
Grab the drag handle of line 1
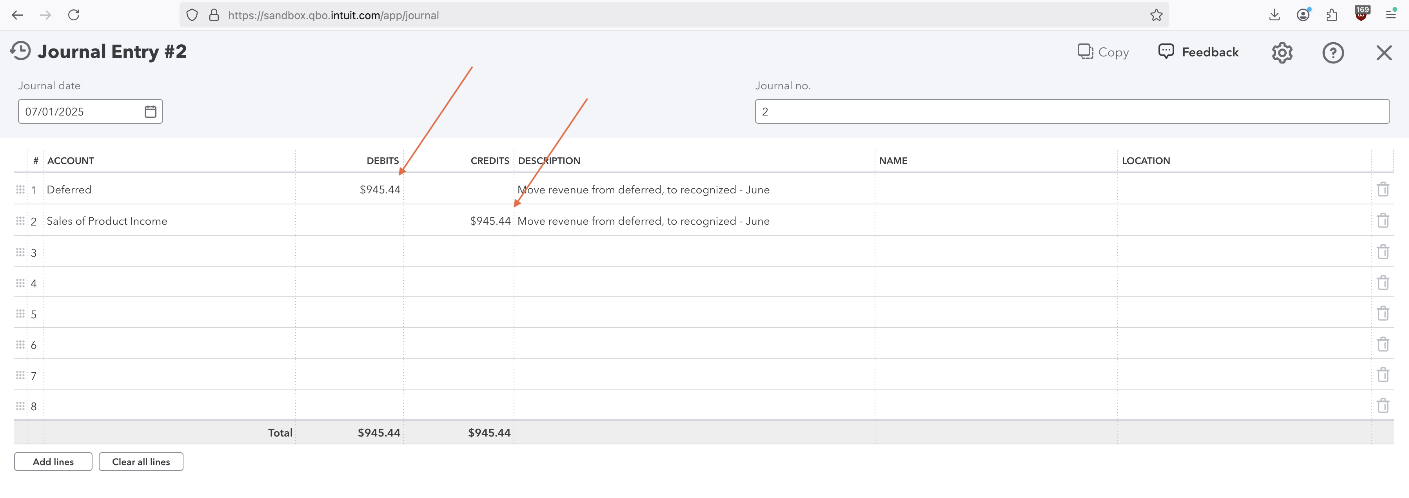pyautogui.click(x=20, y=189)
